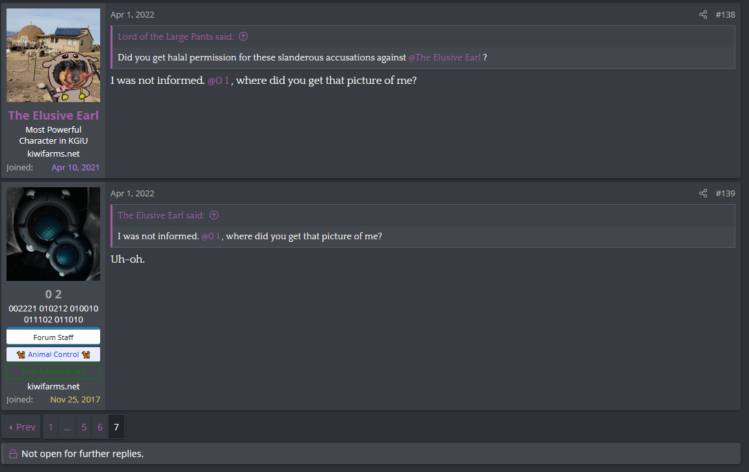Screen dimensions: 749x472
Task: Open post #138 permalink
Action: tap(725, 14)
